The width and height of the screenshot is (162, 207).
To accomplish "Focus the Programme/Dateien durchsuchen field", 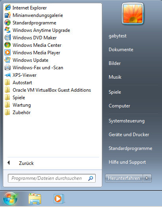I will [x=52, y=178].
